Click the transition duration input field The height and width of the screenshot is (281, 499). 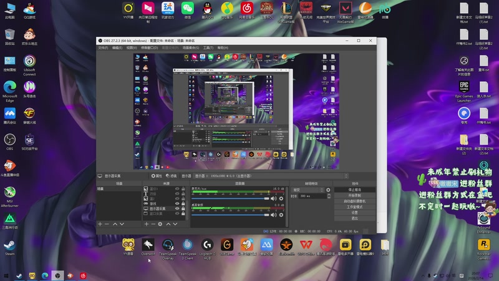pos(312,196)
